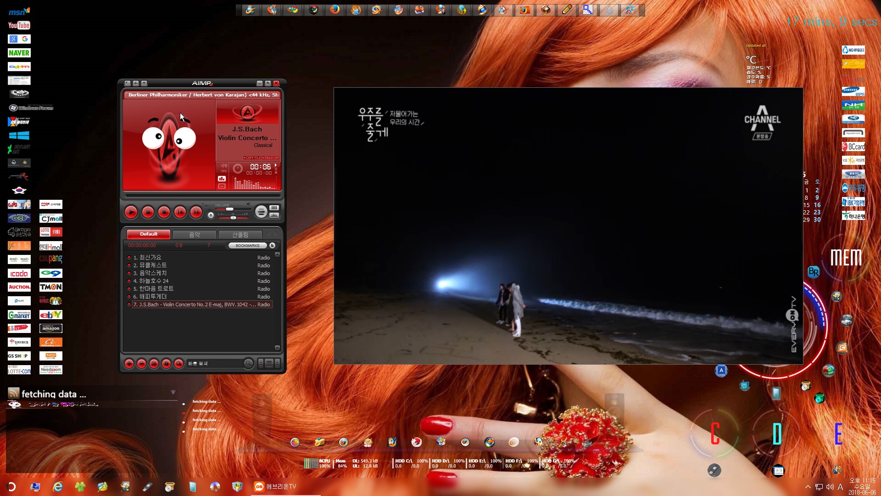Screen dimensions: 881x496
Task: Select playlist entry 1. 최신가요
Action: click(199, 258)
